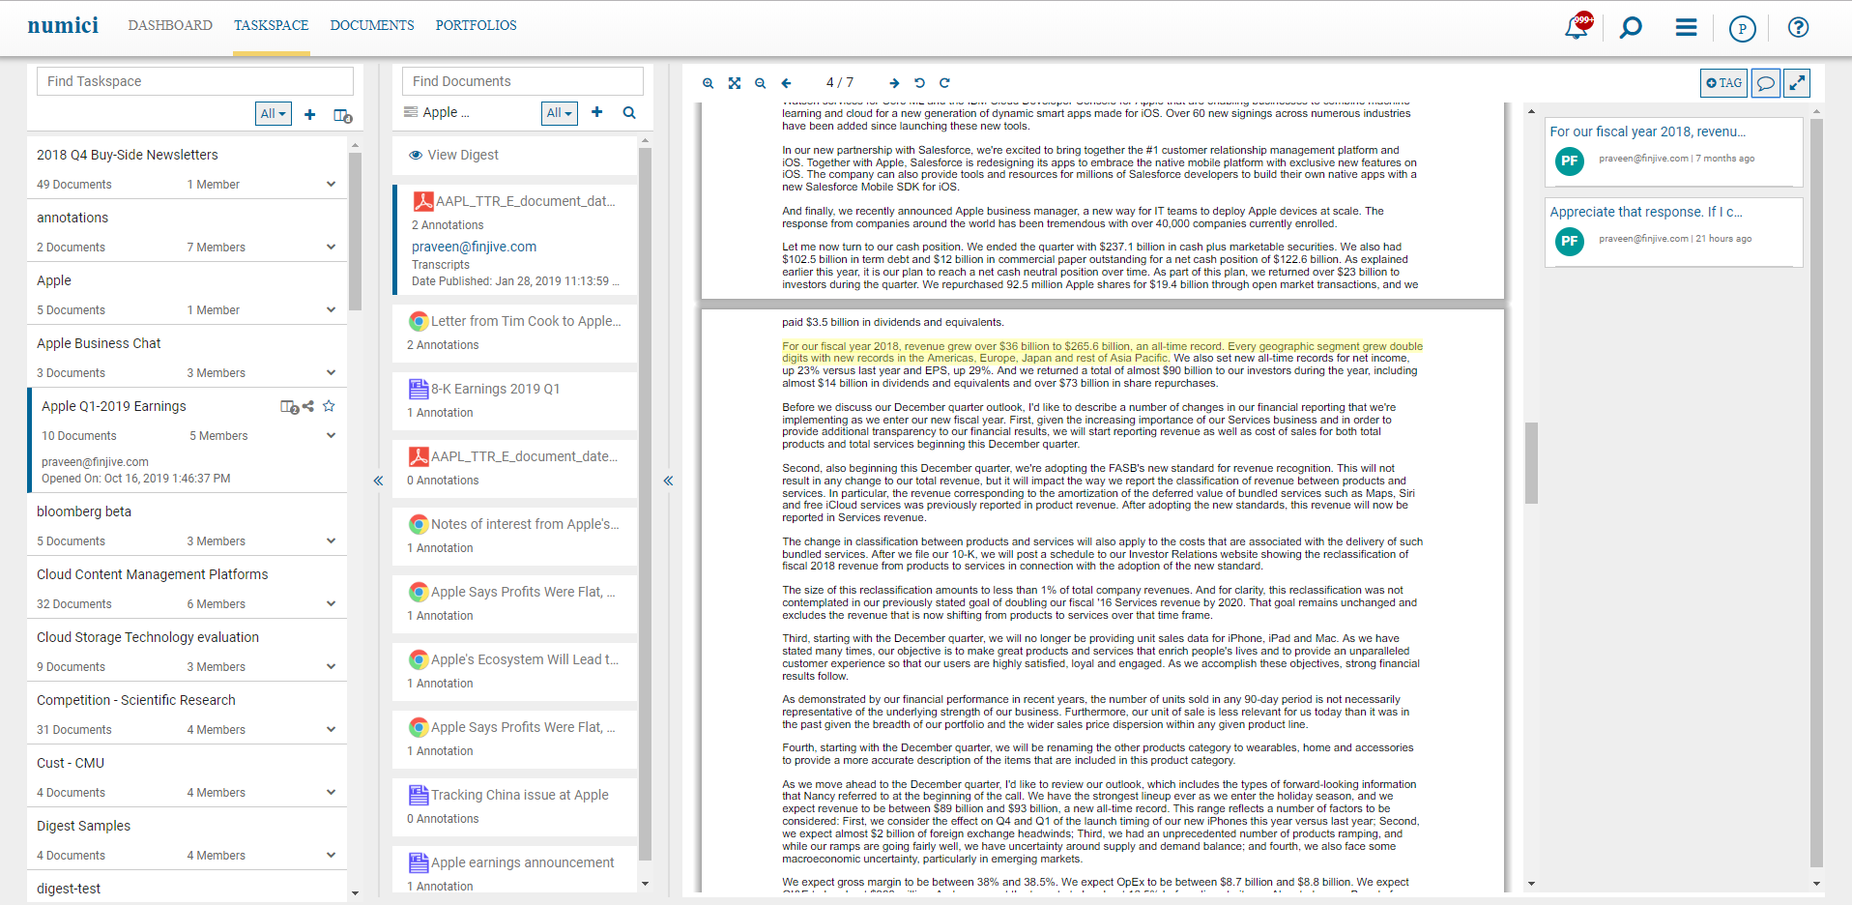This screenshot has height=905, width=1852.
Task: Select the Taskspace tab
Action: coord(272,25)
